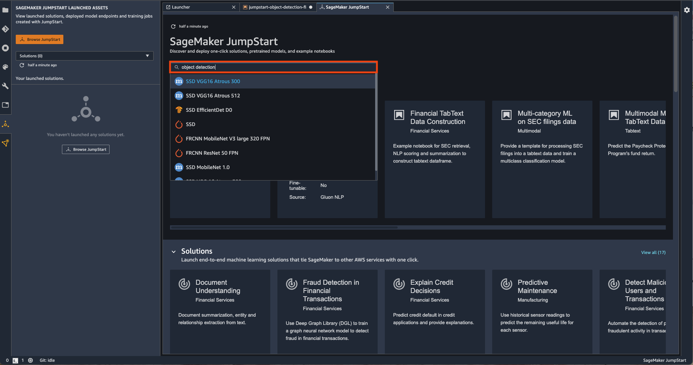This screenshot has height=365, width=693.
Task: Open the Git sidebar icon
Action: point(5,29)
